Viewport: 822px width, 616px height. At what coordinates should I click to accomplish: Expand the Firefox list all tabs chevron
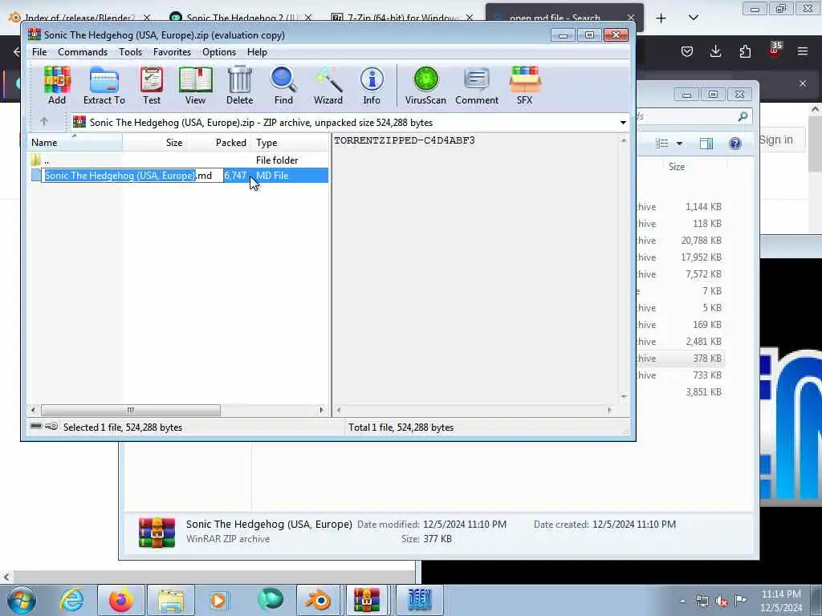(693, 18)
